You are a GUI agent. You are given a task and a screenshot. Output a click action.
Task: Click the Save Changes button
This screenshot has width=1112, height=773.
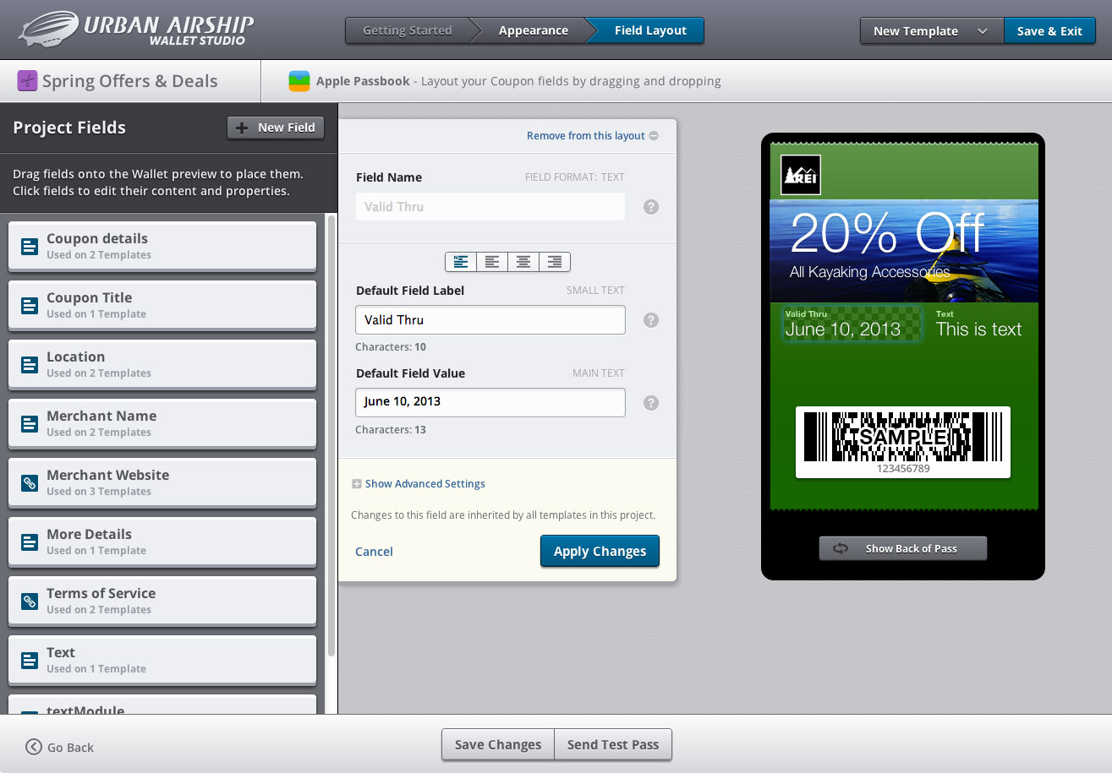pos(498,744)
